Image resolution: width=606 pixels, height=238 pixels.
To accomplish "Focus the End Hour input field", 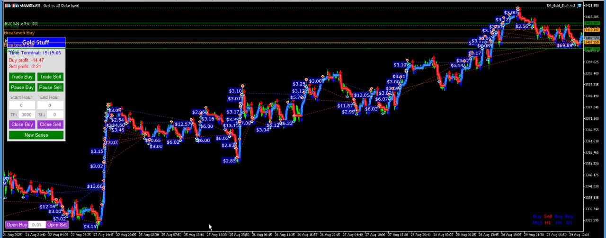I will (x=50, y=106).
